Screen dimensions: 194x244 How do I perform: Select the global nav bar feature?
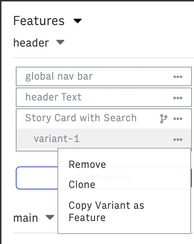104,76
